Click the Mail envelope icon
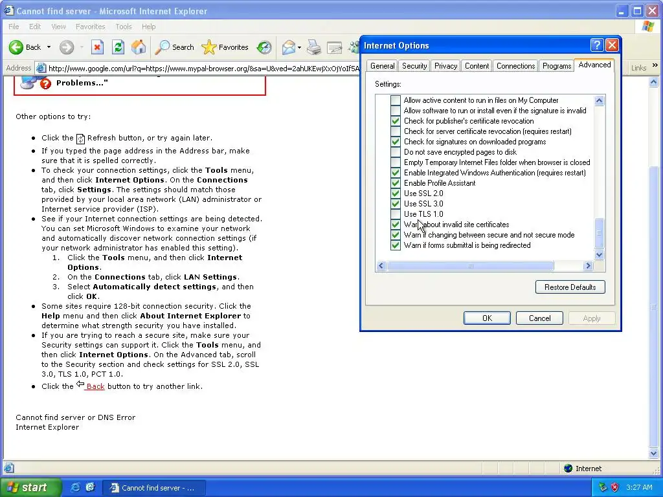The image size is (663, 497). pyautogui.click(x=289, y=47)
